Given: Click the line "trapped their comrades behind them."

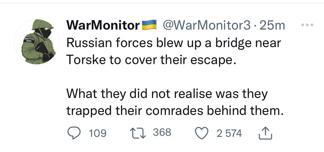Looking at the screenshot, I should (173, 111).
